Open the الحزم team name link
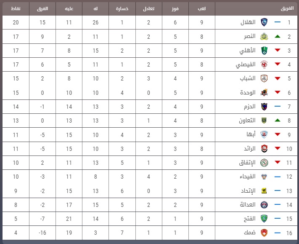This screenshot has width=299, height=244. click(x=250, y=107)
